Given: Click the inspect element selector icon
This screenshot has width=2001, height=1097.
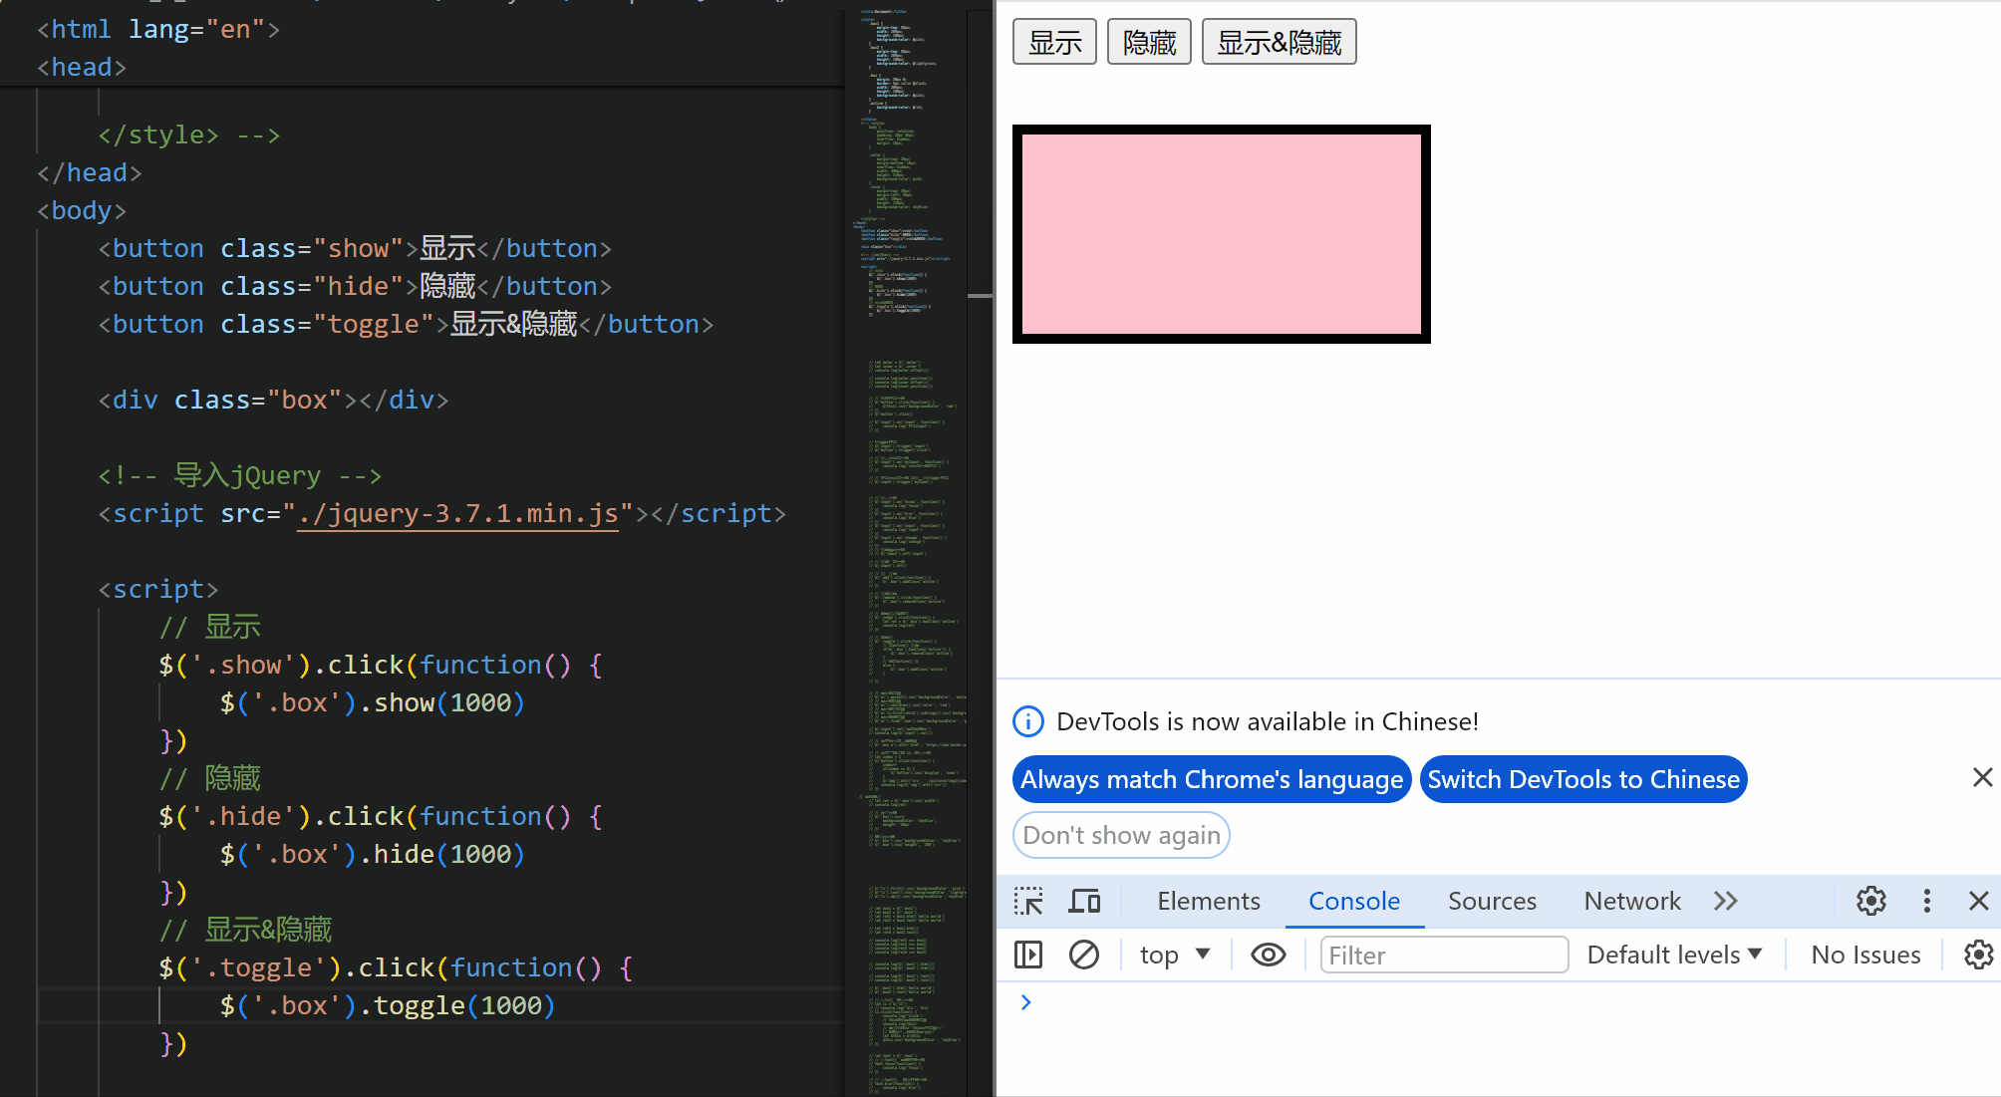Looking at the screenshot, I should coord(1028,902).
